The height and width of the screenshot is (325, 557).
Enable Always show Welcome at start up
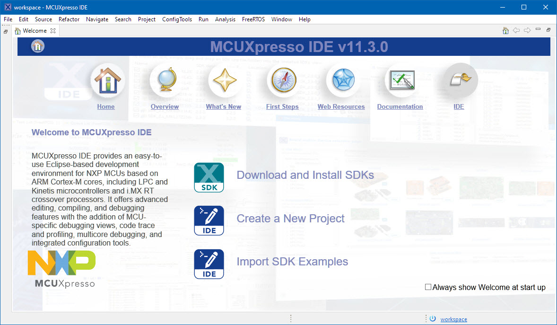click(x=428, y=287)
